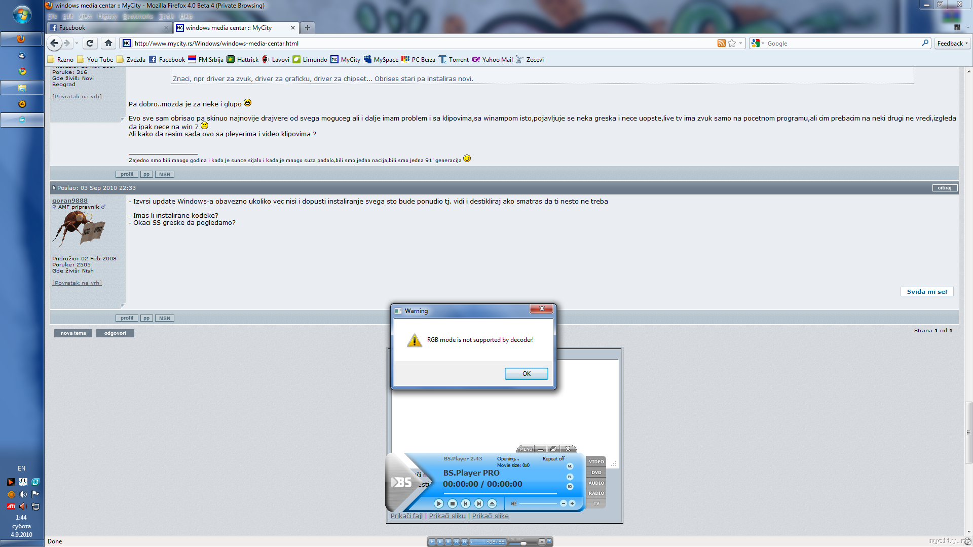Image resolution: width=973 pixels, height=547 pixels.
Task: Click the Prikači fajl link
Action: click(406, 516)
